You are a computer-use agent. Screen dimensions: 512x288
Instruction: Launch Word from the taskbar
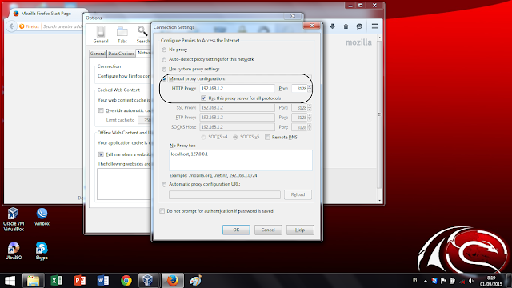click(103, 281)
